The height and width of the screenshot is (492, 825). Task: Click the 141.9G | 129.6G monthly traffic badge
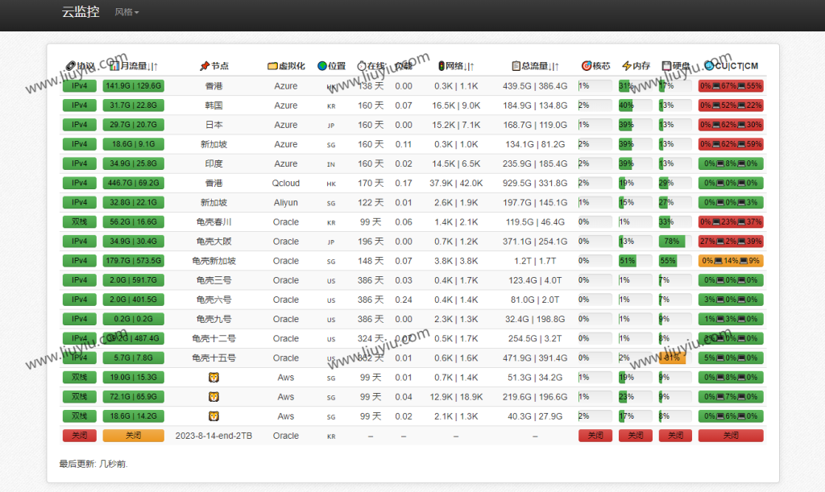133,85
